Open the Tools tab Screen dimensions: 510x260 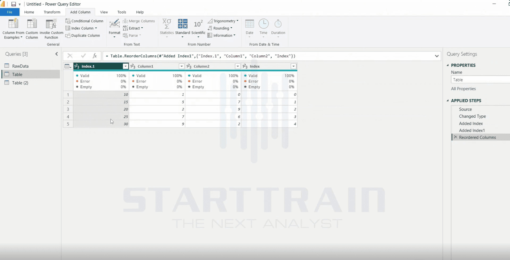coord(122,12)
